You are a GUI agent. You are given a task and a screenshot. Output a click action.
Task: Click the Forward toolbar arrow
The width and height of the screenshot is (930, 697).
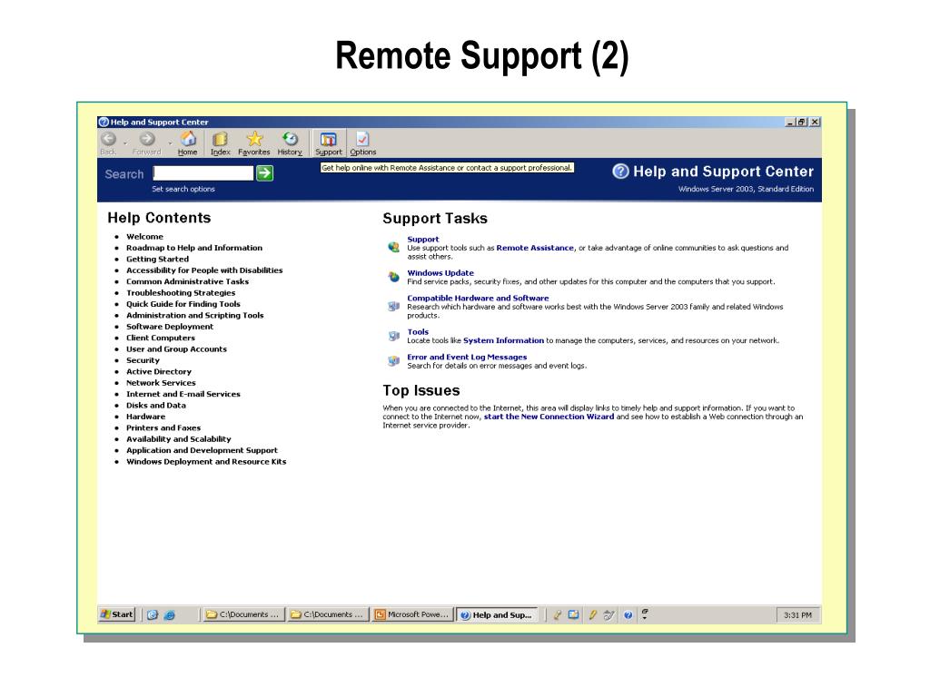tap(147, 143)
